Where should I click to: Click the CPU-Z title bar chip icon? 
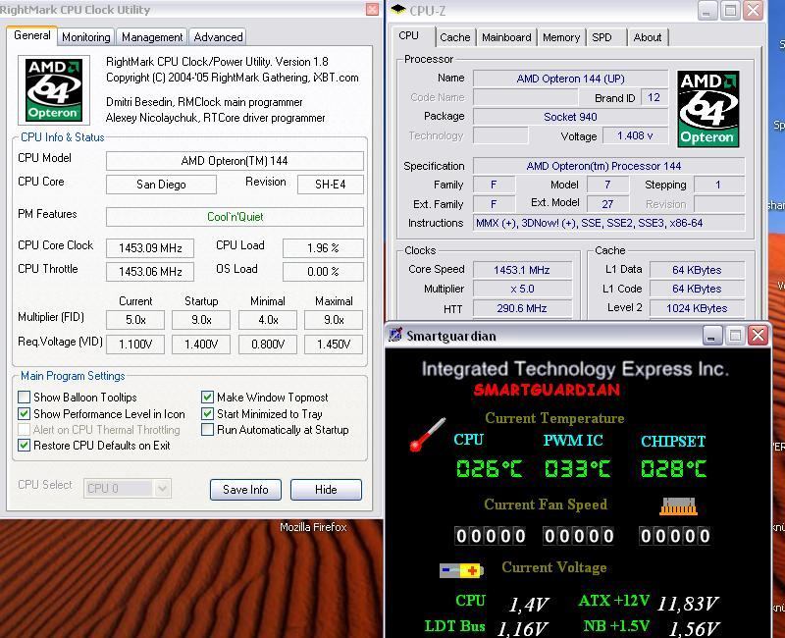(x=397, y=10)
